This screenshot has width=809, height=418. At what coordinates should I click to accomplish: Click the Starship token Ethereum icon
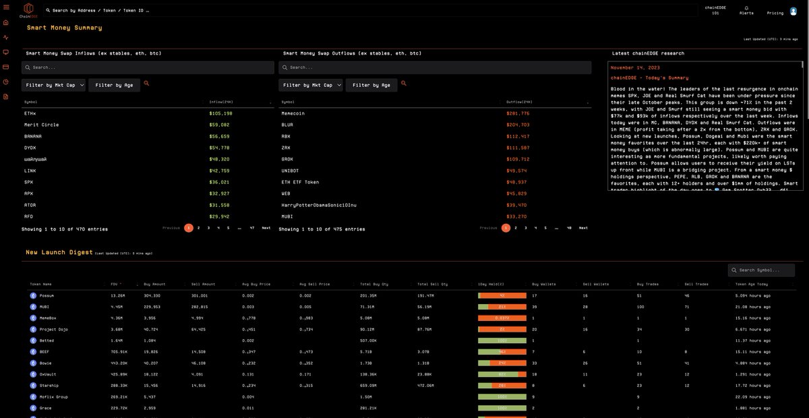click(x=33, y=386)
